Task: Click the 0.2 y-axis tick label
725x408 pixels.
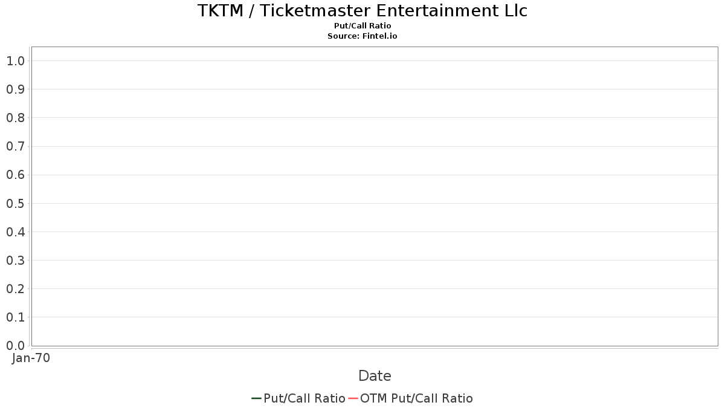Action: click(x=16, y=289)
